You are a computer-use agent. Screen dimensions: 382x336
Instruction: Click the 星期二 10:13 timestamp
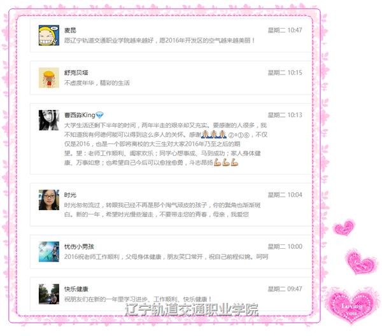(285, 115)
